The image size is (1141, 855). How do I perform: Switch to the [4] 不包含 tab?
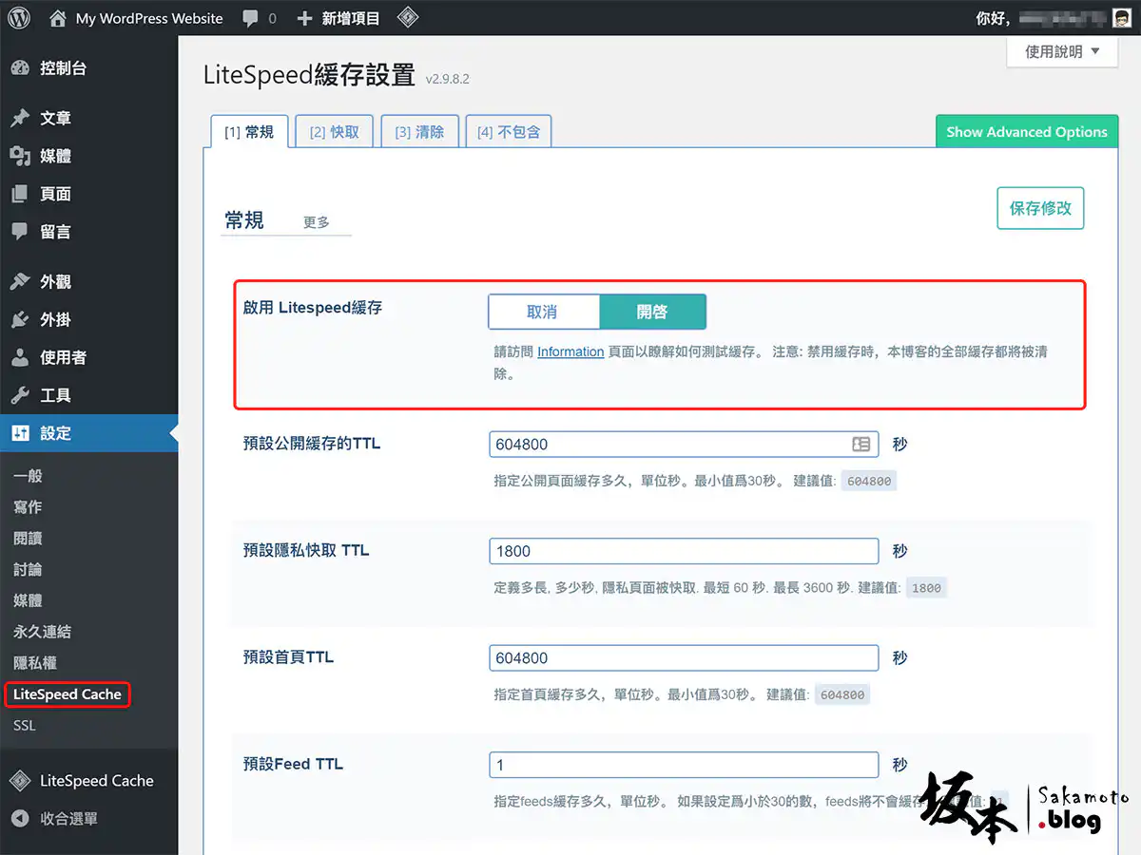pos(509,132)
